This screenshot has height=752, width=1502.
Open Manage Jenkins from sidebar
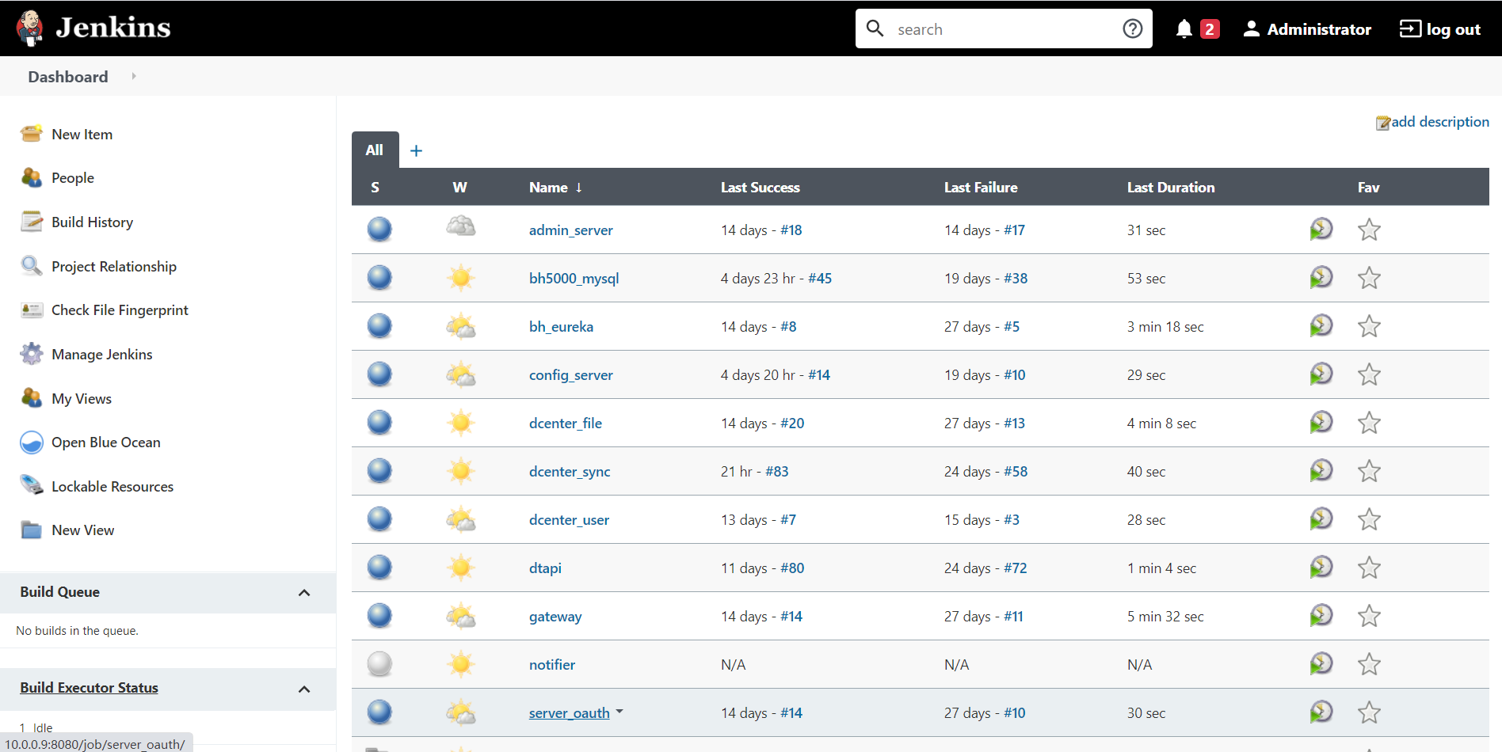click(x=101, y=355)
